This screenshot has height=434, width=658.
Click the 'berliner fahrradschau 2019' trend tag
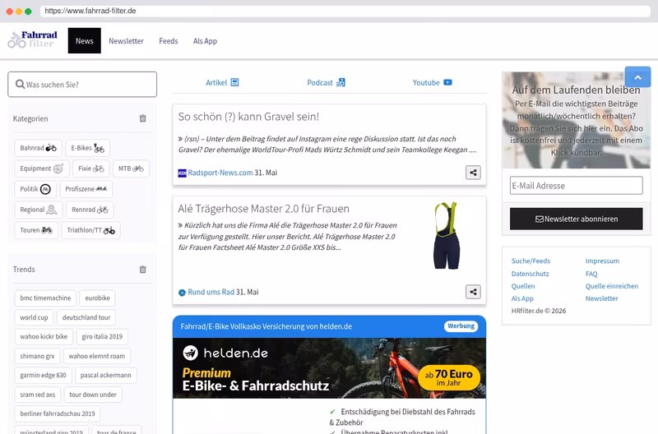point(58,414)
